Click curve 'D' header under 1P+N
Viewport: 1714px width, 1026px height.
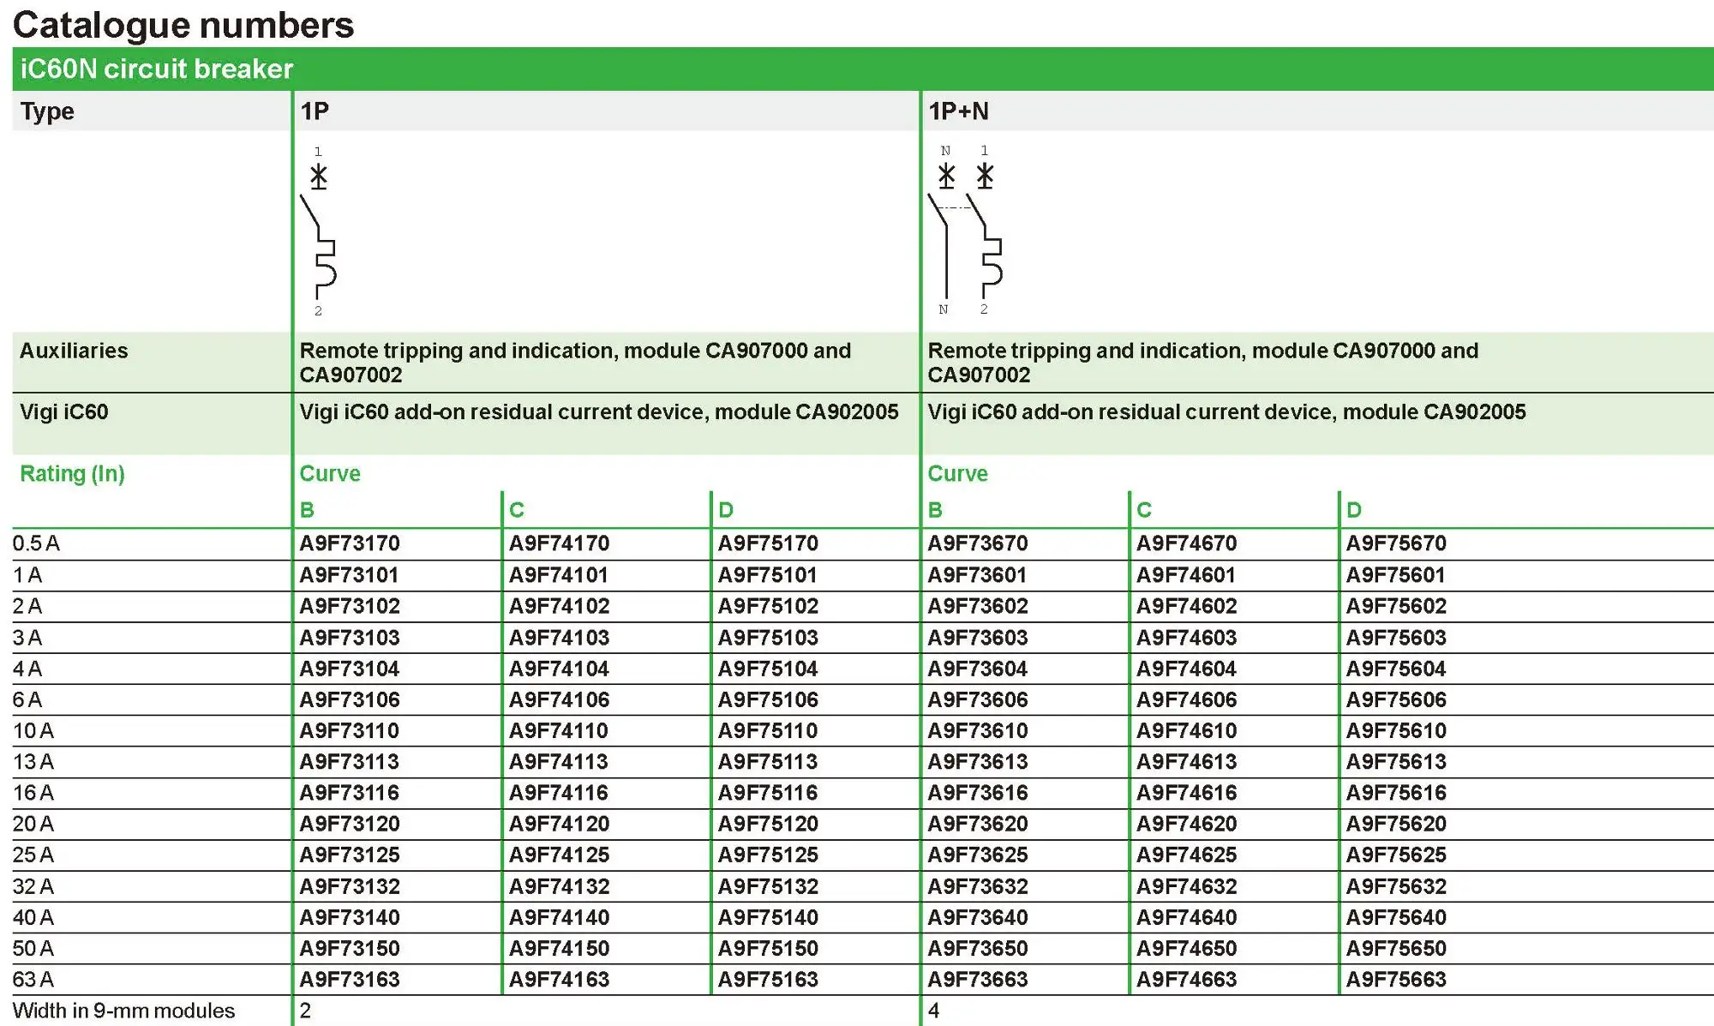click(1354, 511)
